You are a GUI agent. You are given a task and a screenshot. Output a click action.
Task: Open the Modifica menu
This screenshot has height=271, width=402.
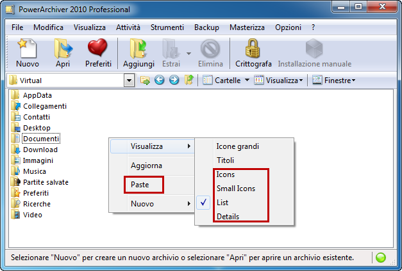pos(48,27)
